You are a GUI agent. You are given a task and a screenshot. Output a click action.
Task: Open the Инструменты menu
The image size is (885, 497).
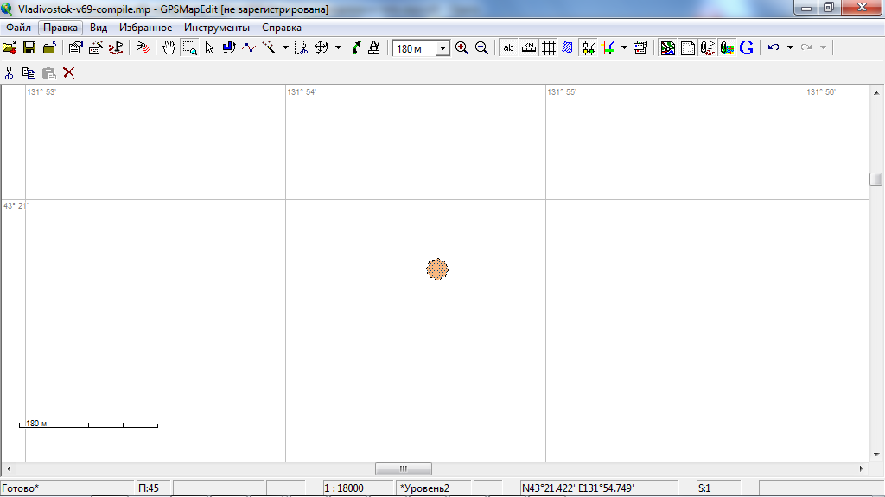click(217, 28)
